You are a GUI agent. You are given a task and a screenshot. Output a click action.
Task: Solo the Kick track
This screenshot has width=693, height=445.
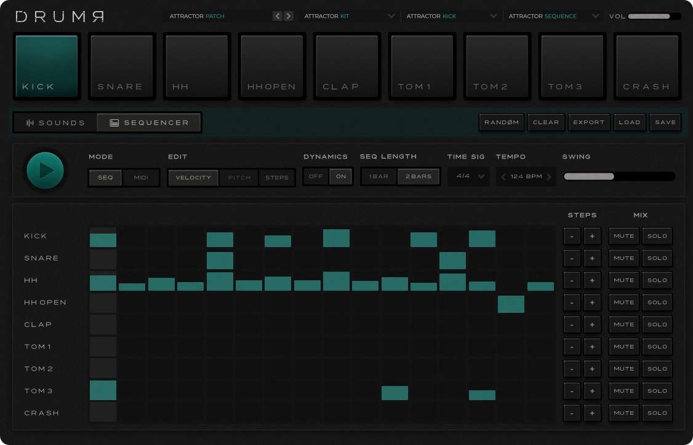tap(657, 236)
